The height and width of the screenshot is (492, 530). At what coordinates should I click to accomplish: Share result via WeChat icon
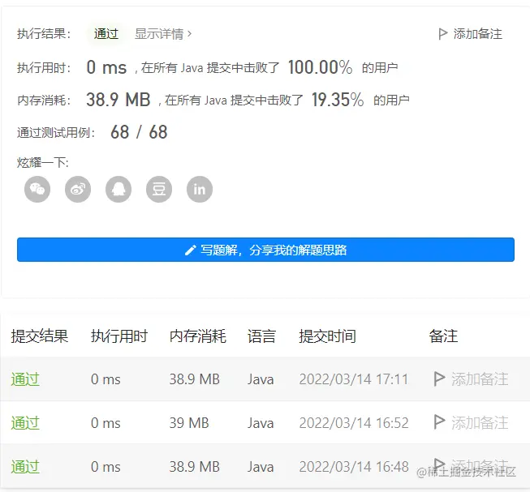click(37, 189)
